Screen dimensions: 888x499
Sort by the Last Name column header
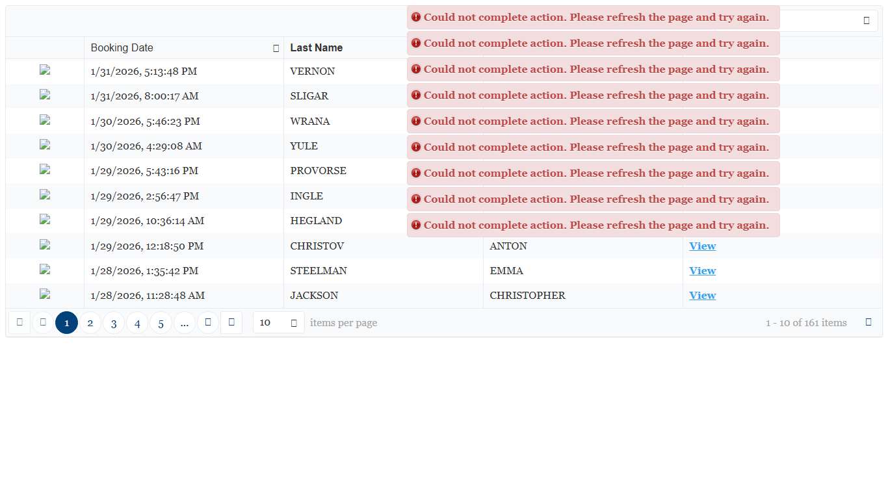[317, 48]
